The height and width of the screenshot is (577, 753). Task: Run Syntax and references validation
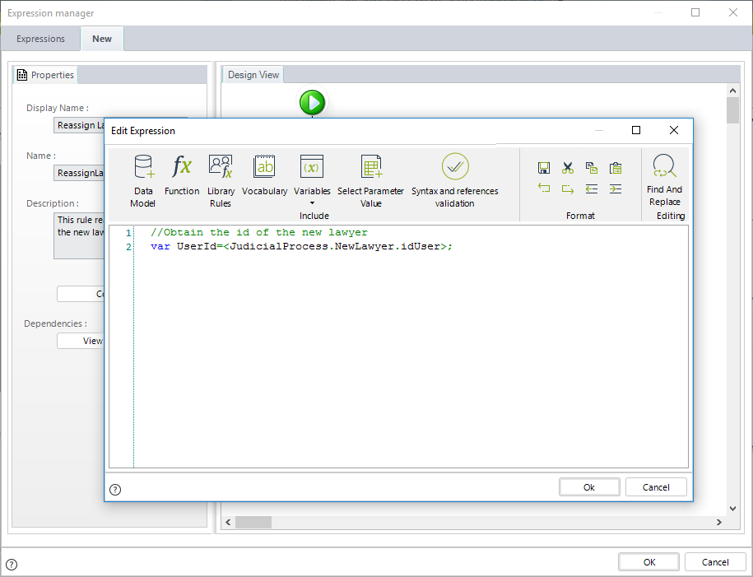[x=455, y=180]
